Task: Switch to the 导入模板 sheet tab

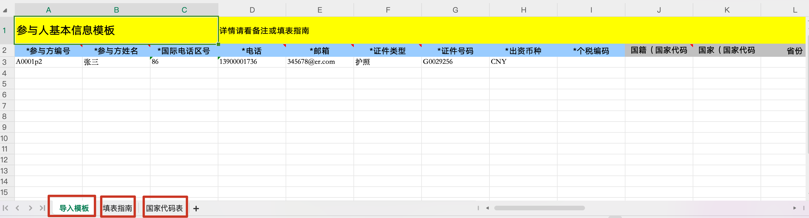Action: (74, 208)
